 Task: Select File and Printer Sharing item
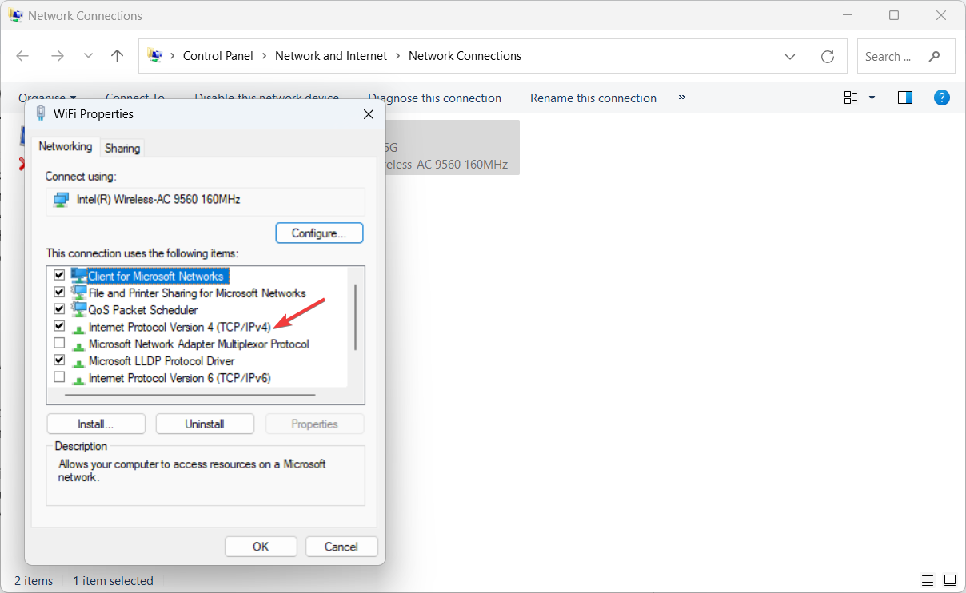198,293
